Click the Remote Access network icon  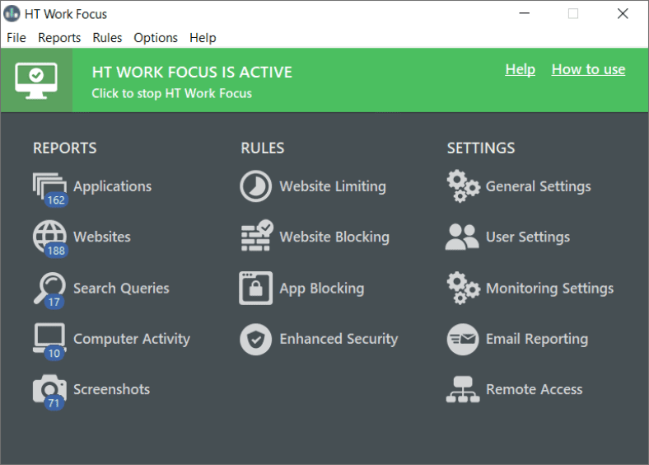point(463,389)
